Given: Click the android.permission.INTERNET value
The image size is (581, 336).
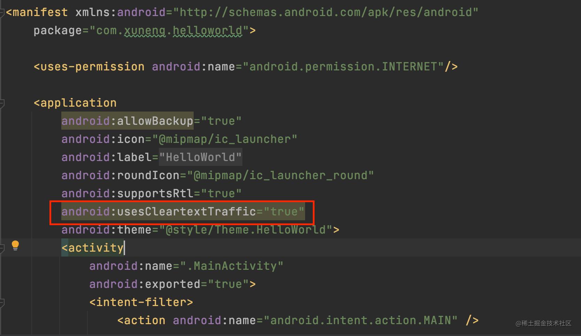Looking at the screenshot, I should 343,67.
